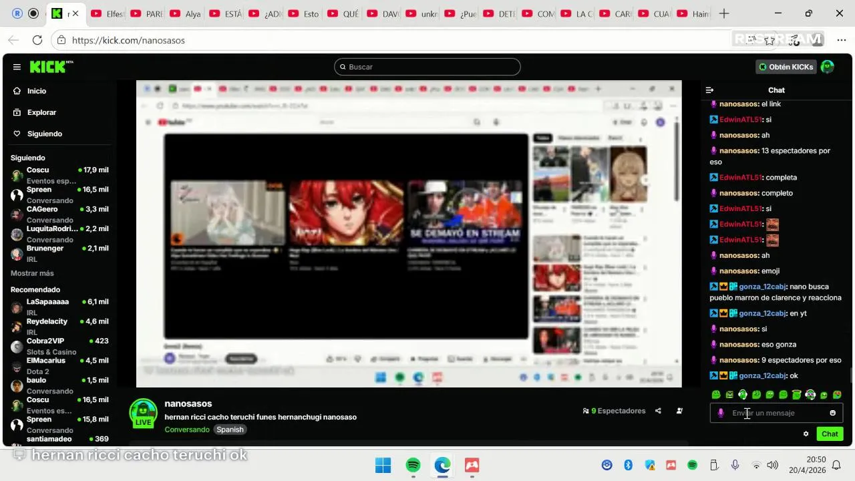Image resolution: width=855 pixels, height=481 pixels.
Task: Close the active Kick browser tab
Action: 75,13
